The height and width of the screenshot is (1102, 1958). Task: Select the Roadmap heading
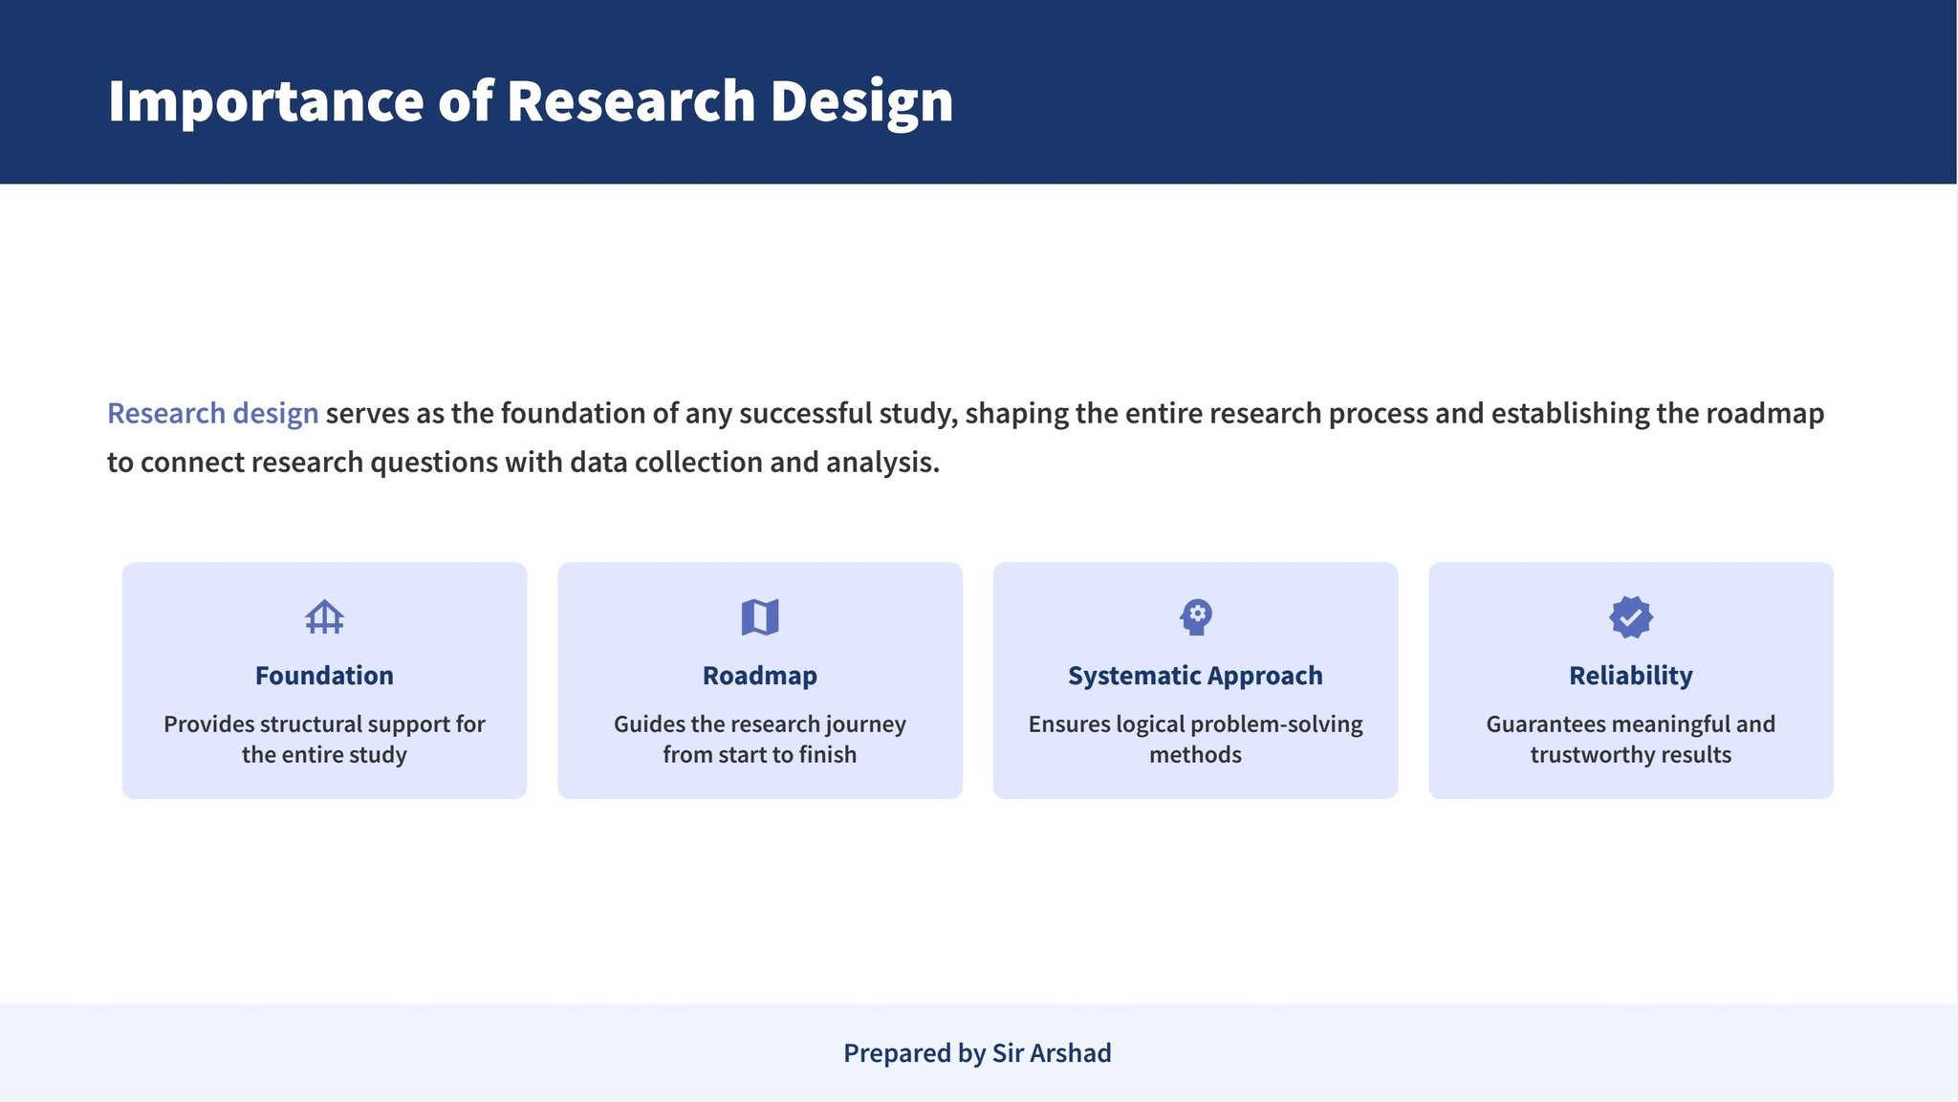pyautogui.click(x=760, y=676)
